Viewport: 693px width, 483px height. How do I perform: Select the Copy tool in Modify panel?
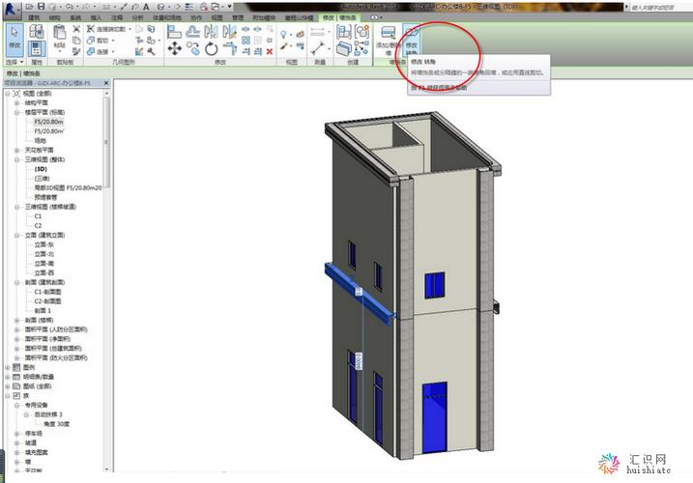pyautogui.click(x=192, y=48)
